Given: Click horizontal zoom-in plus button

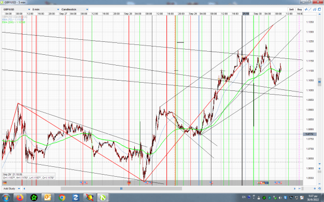Looking at the screenshot, I should point(315,189).
